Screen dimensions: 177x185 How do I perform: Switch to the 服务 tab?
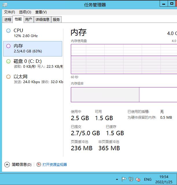[56, 20]
